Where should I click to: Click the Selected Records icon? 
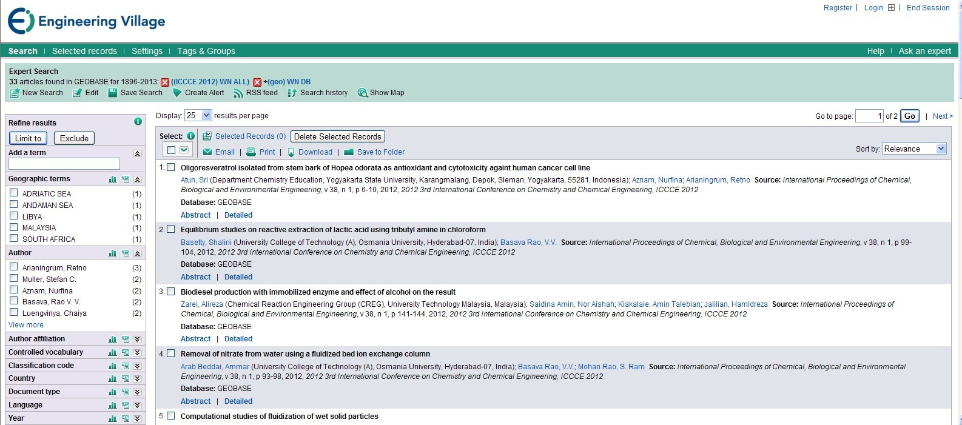click(x=207, y=136)
